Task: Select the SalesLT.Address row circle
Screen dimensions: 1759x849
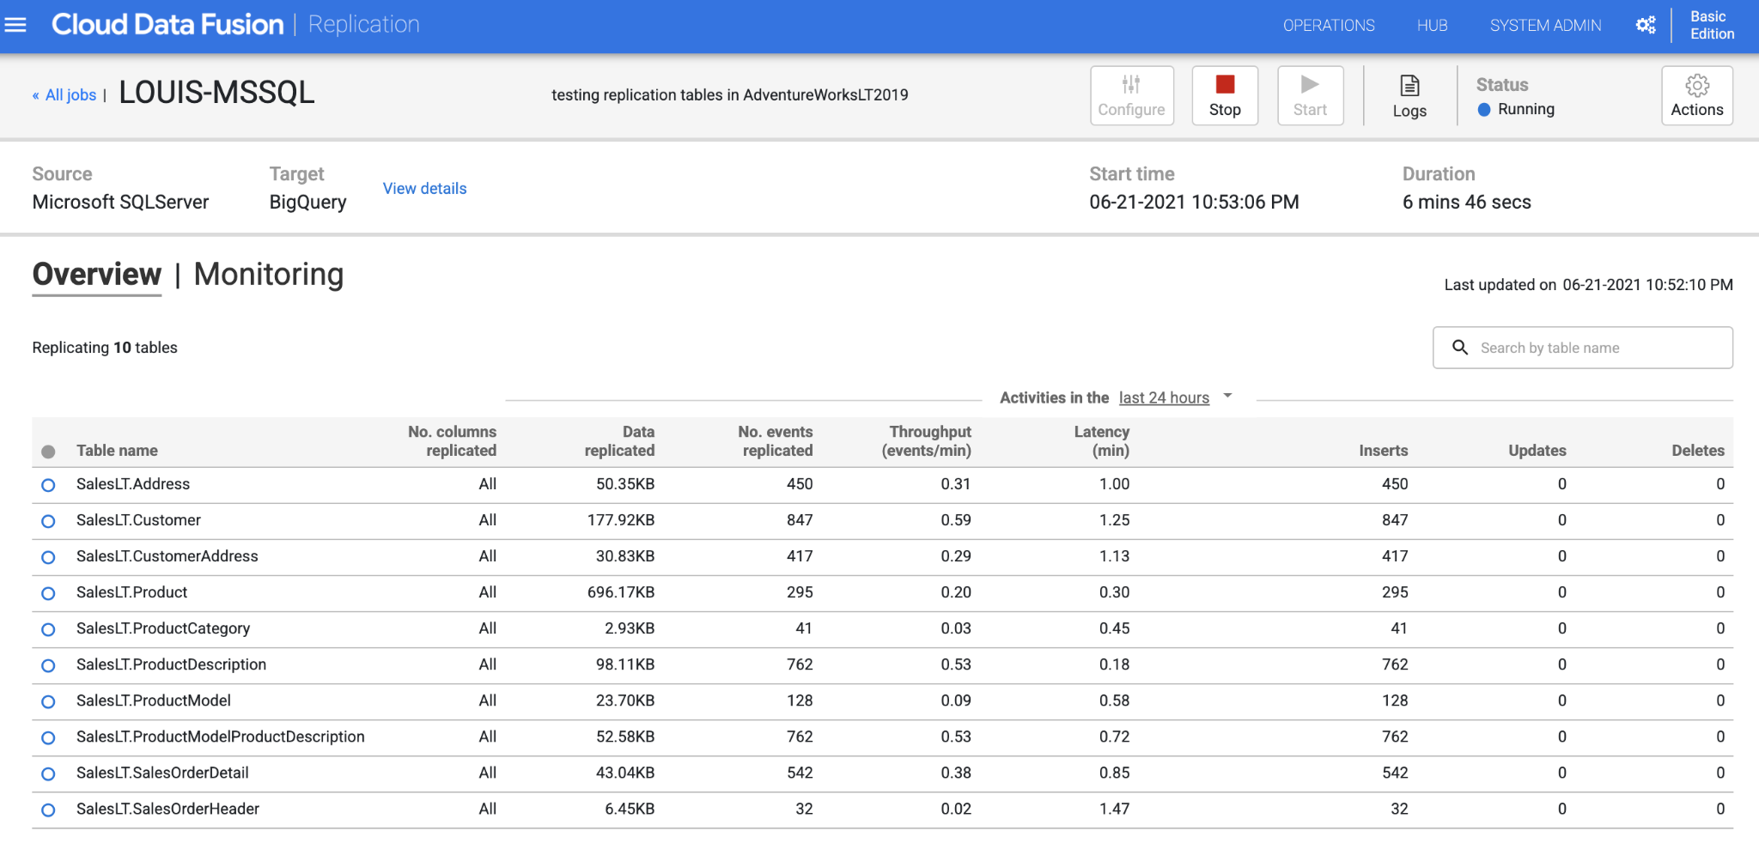Action: click(48, 485)
